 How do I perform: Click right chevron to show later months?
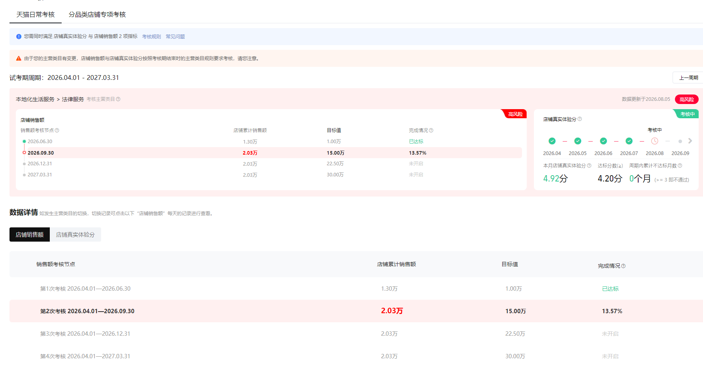[x=690, y=141]
